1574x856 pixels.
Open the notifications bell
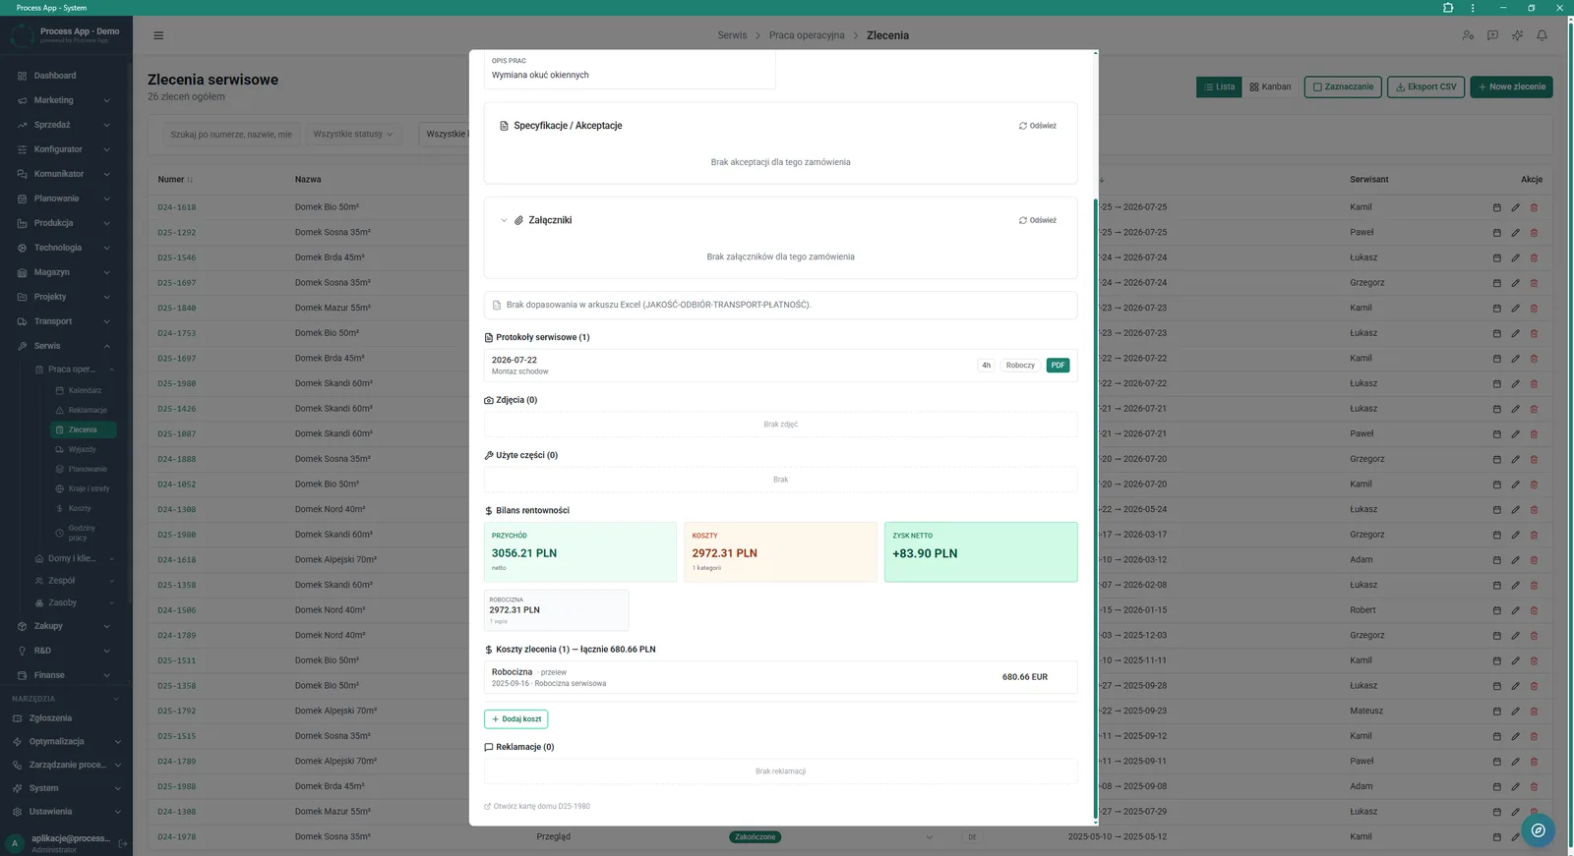point(1542,35)
